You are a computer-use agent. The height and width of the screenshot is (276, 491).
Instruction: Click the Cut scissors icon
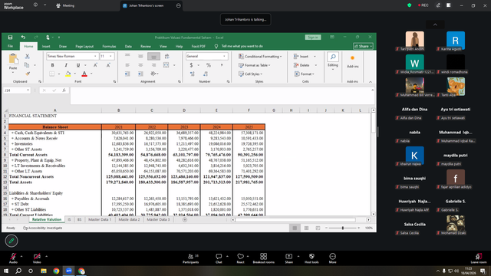pyautogui.click(x=28, y=57)
